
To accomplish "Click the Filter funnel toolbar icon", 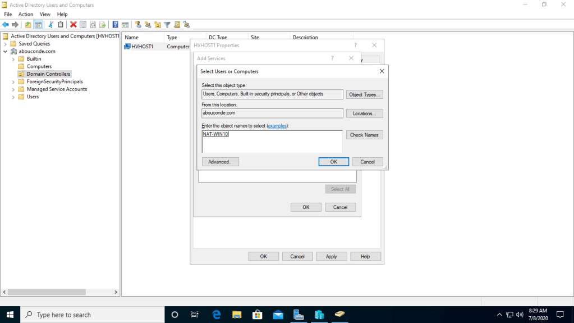I will pyautogui.click(x=167, y=25).
